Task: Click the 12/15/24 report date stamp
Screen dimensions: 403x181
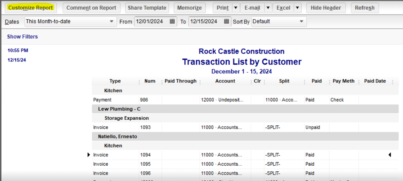Action: coord(17,60)
